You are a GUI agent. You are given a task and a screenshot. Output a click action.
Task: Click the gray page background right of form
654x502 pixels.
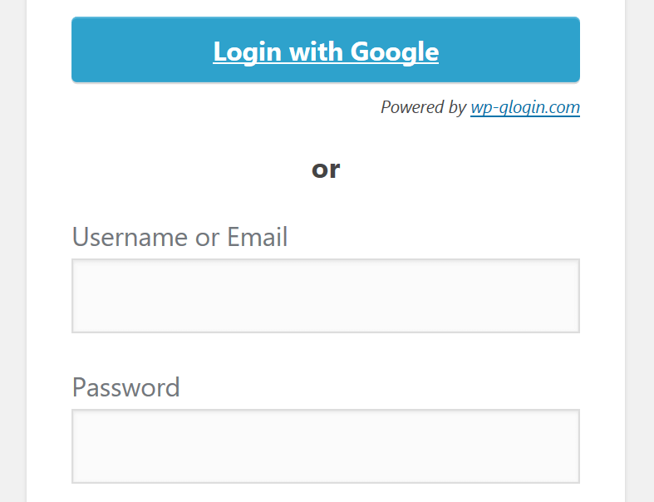pyautogui.click(x=639, y=250)
